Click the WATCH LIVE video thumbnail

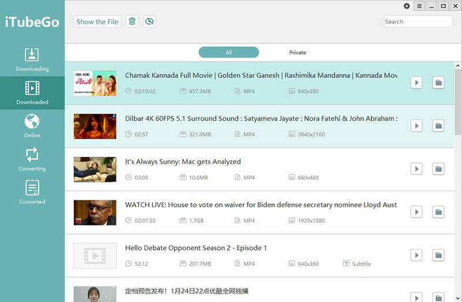(95, 212)
